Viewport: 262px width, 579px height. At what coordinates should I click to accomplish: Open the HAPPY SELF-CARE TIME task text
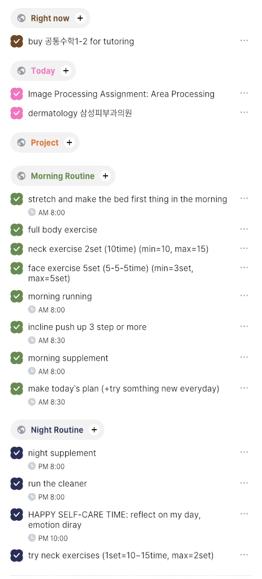[114, 520]
